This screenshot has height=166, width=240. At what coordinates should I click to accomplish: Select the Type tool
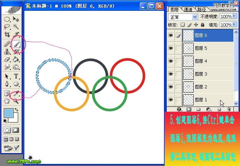16,76
